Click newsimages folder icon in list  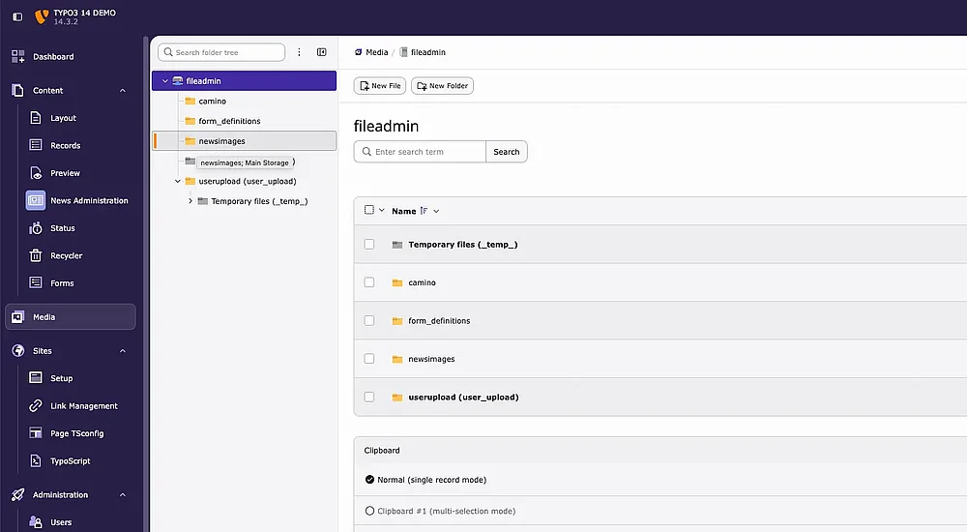(x=397, y=359)
